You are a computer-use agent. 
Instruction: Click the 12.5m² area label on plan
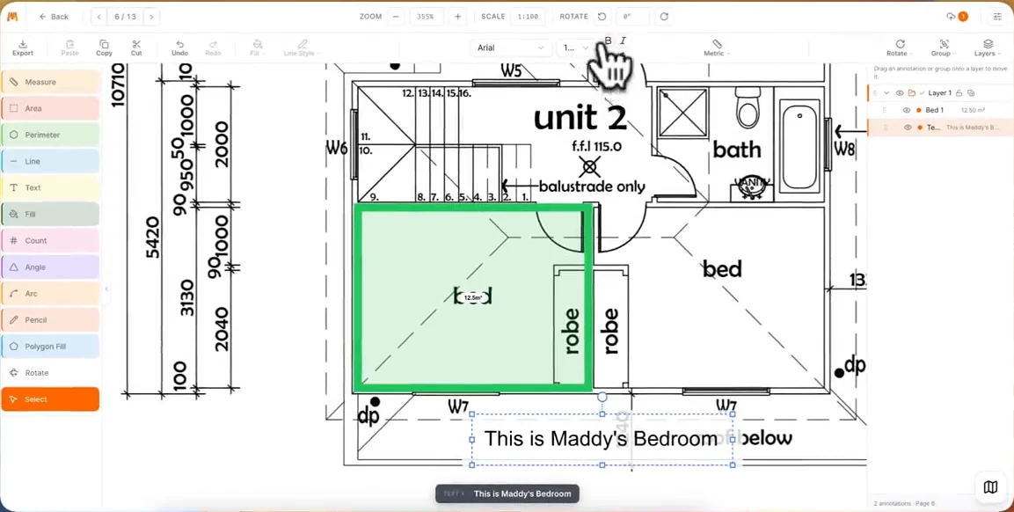tap(473, 297)
